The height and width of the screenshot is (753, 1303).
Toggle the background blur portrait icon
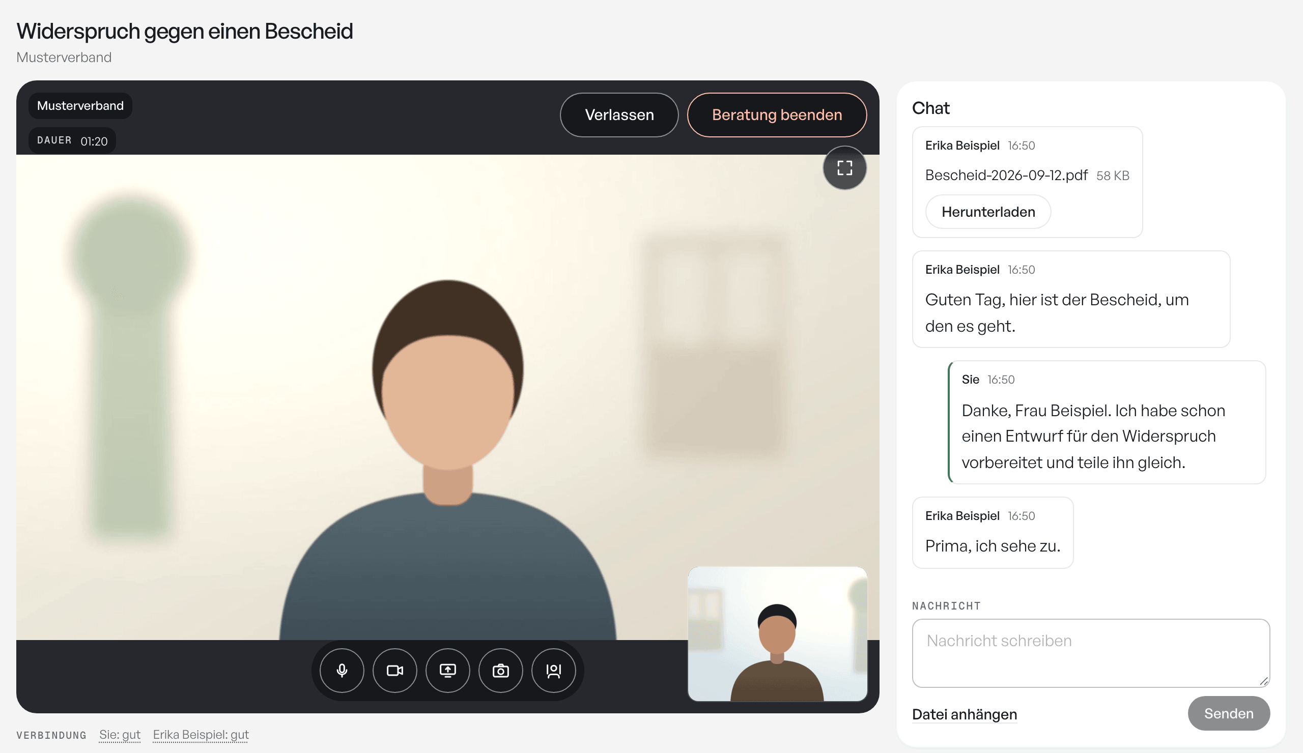(x=554, y=670)
